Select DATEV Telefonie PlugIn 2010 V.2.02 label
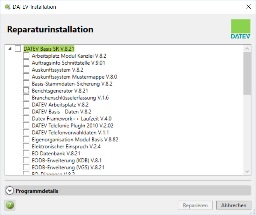The width and height of the screenshot is (256, 215). (x=73, y=126)
